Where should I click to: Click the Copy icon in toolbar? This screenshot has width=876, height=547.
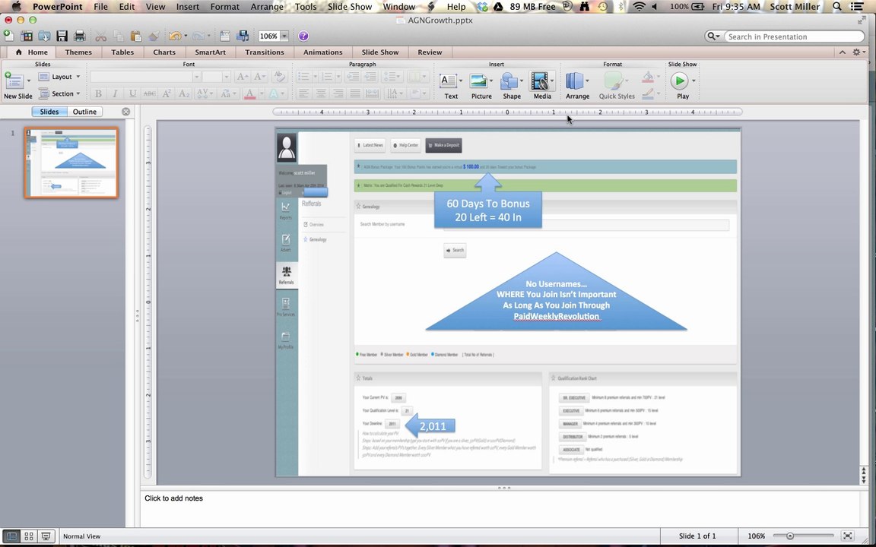118,36
